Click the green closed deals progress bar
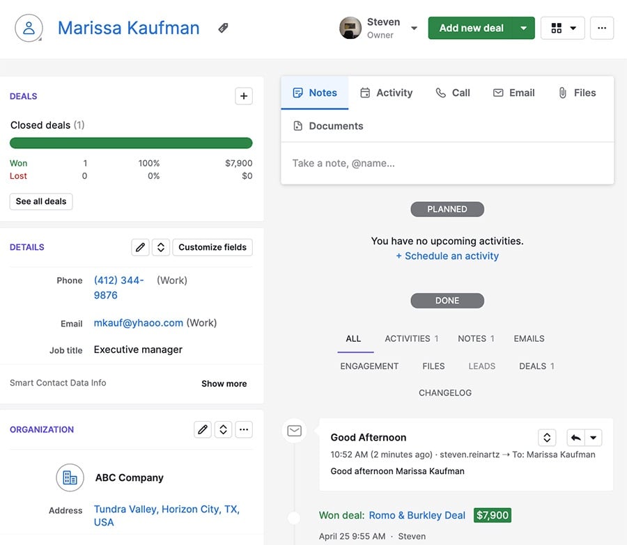 [x=131, y=142]
